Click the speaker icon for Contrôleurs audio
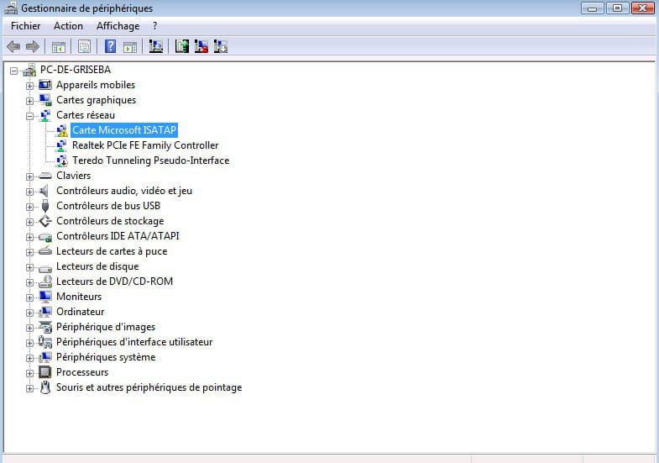659x463 pixels. tap(44, 191)
